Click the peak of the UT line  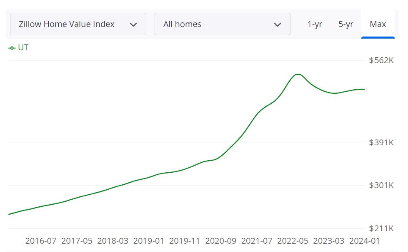tap(298, 74)
